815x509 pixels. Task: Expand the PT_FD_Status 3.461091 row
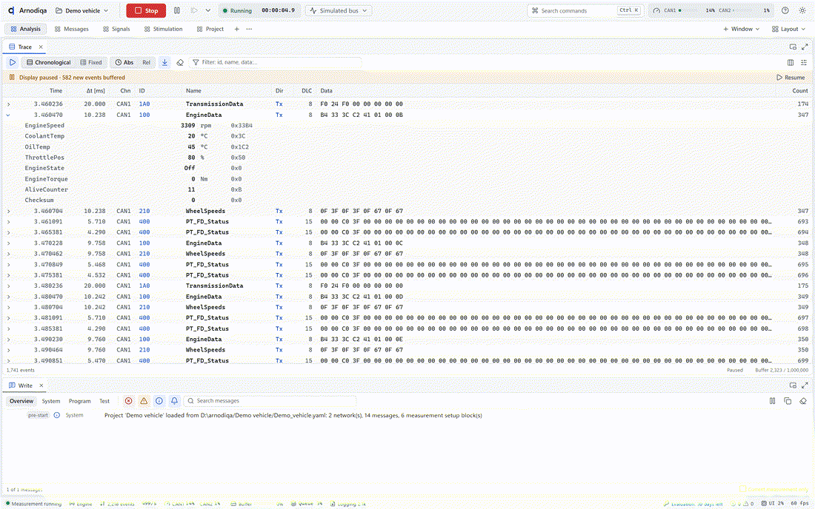pyautogui.click(x=8, y=222)
